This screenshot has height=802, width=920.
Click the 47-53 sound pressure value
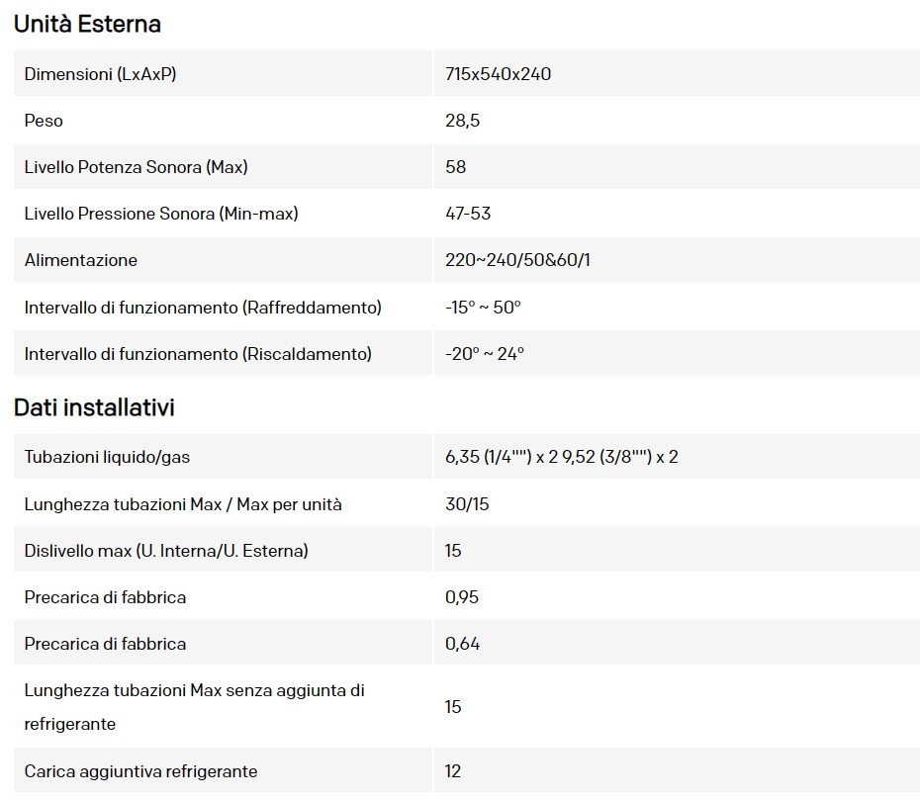(x=468, y=213)
